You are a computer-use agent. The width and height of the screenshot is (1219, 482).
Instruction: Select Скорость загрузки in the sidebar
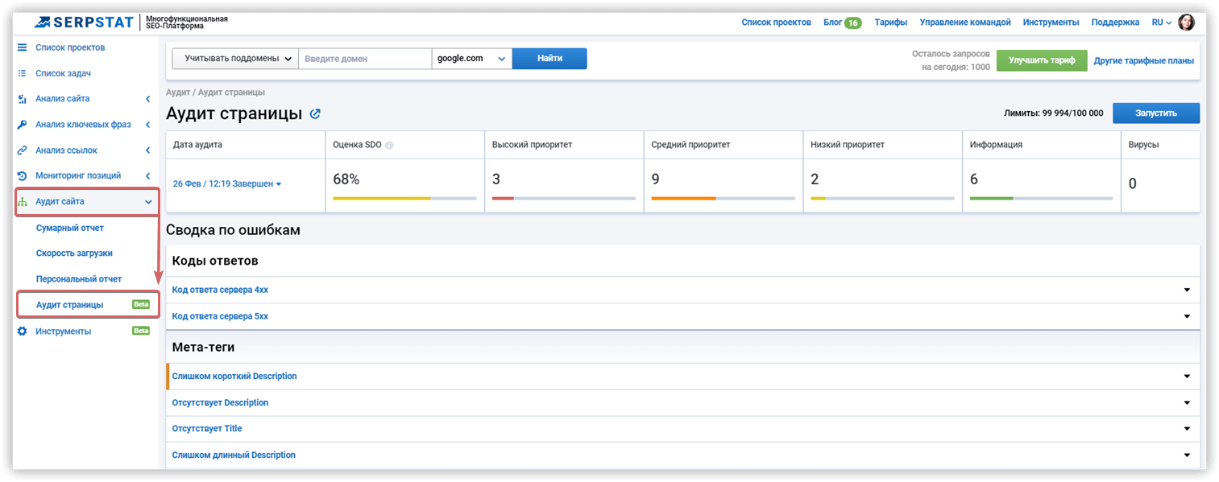pos(74,253)
